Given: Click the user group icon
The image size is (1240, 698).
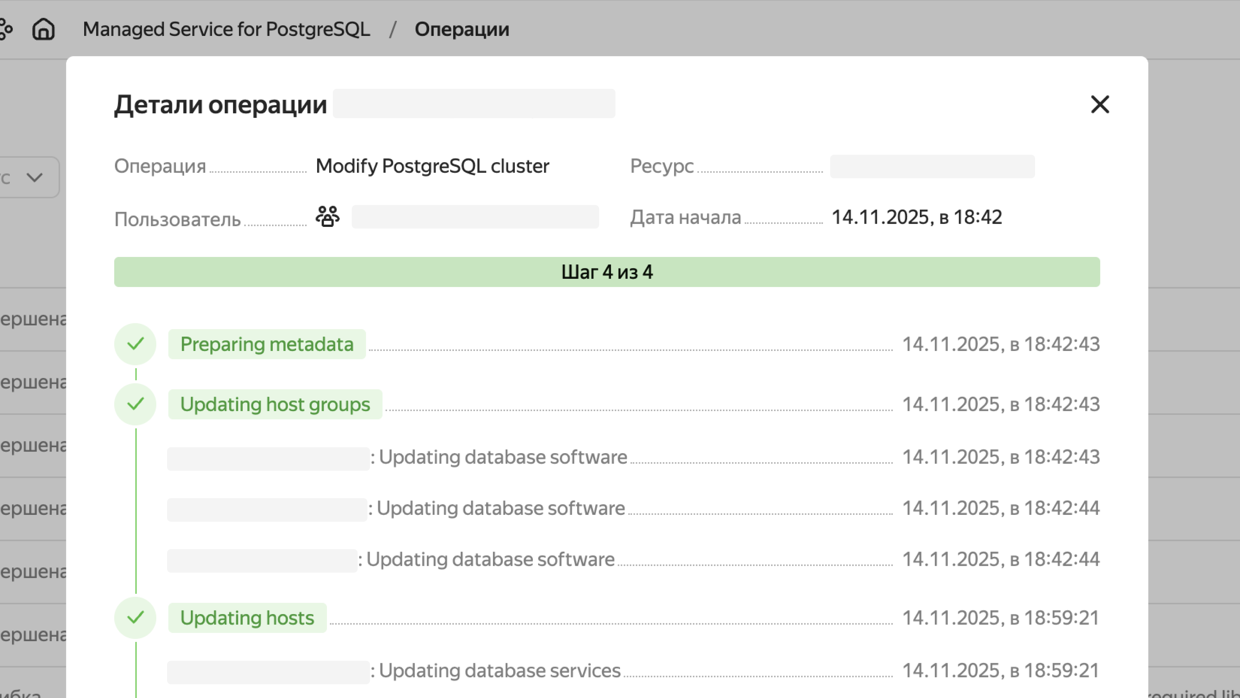Looking at the screenshot, I should click(x=327, y=217).
